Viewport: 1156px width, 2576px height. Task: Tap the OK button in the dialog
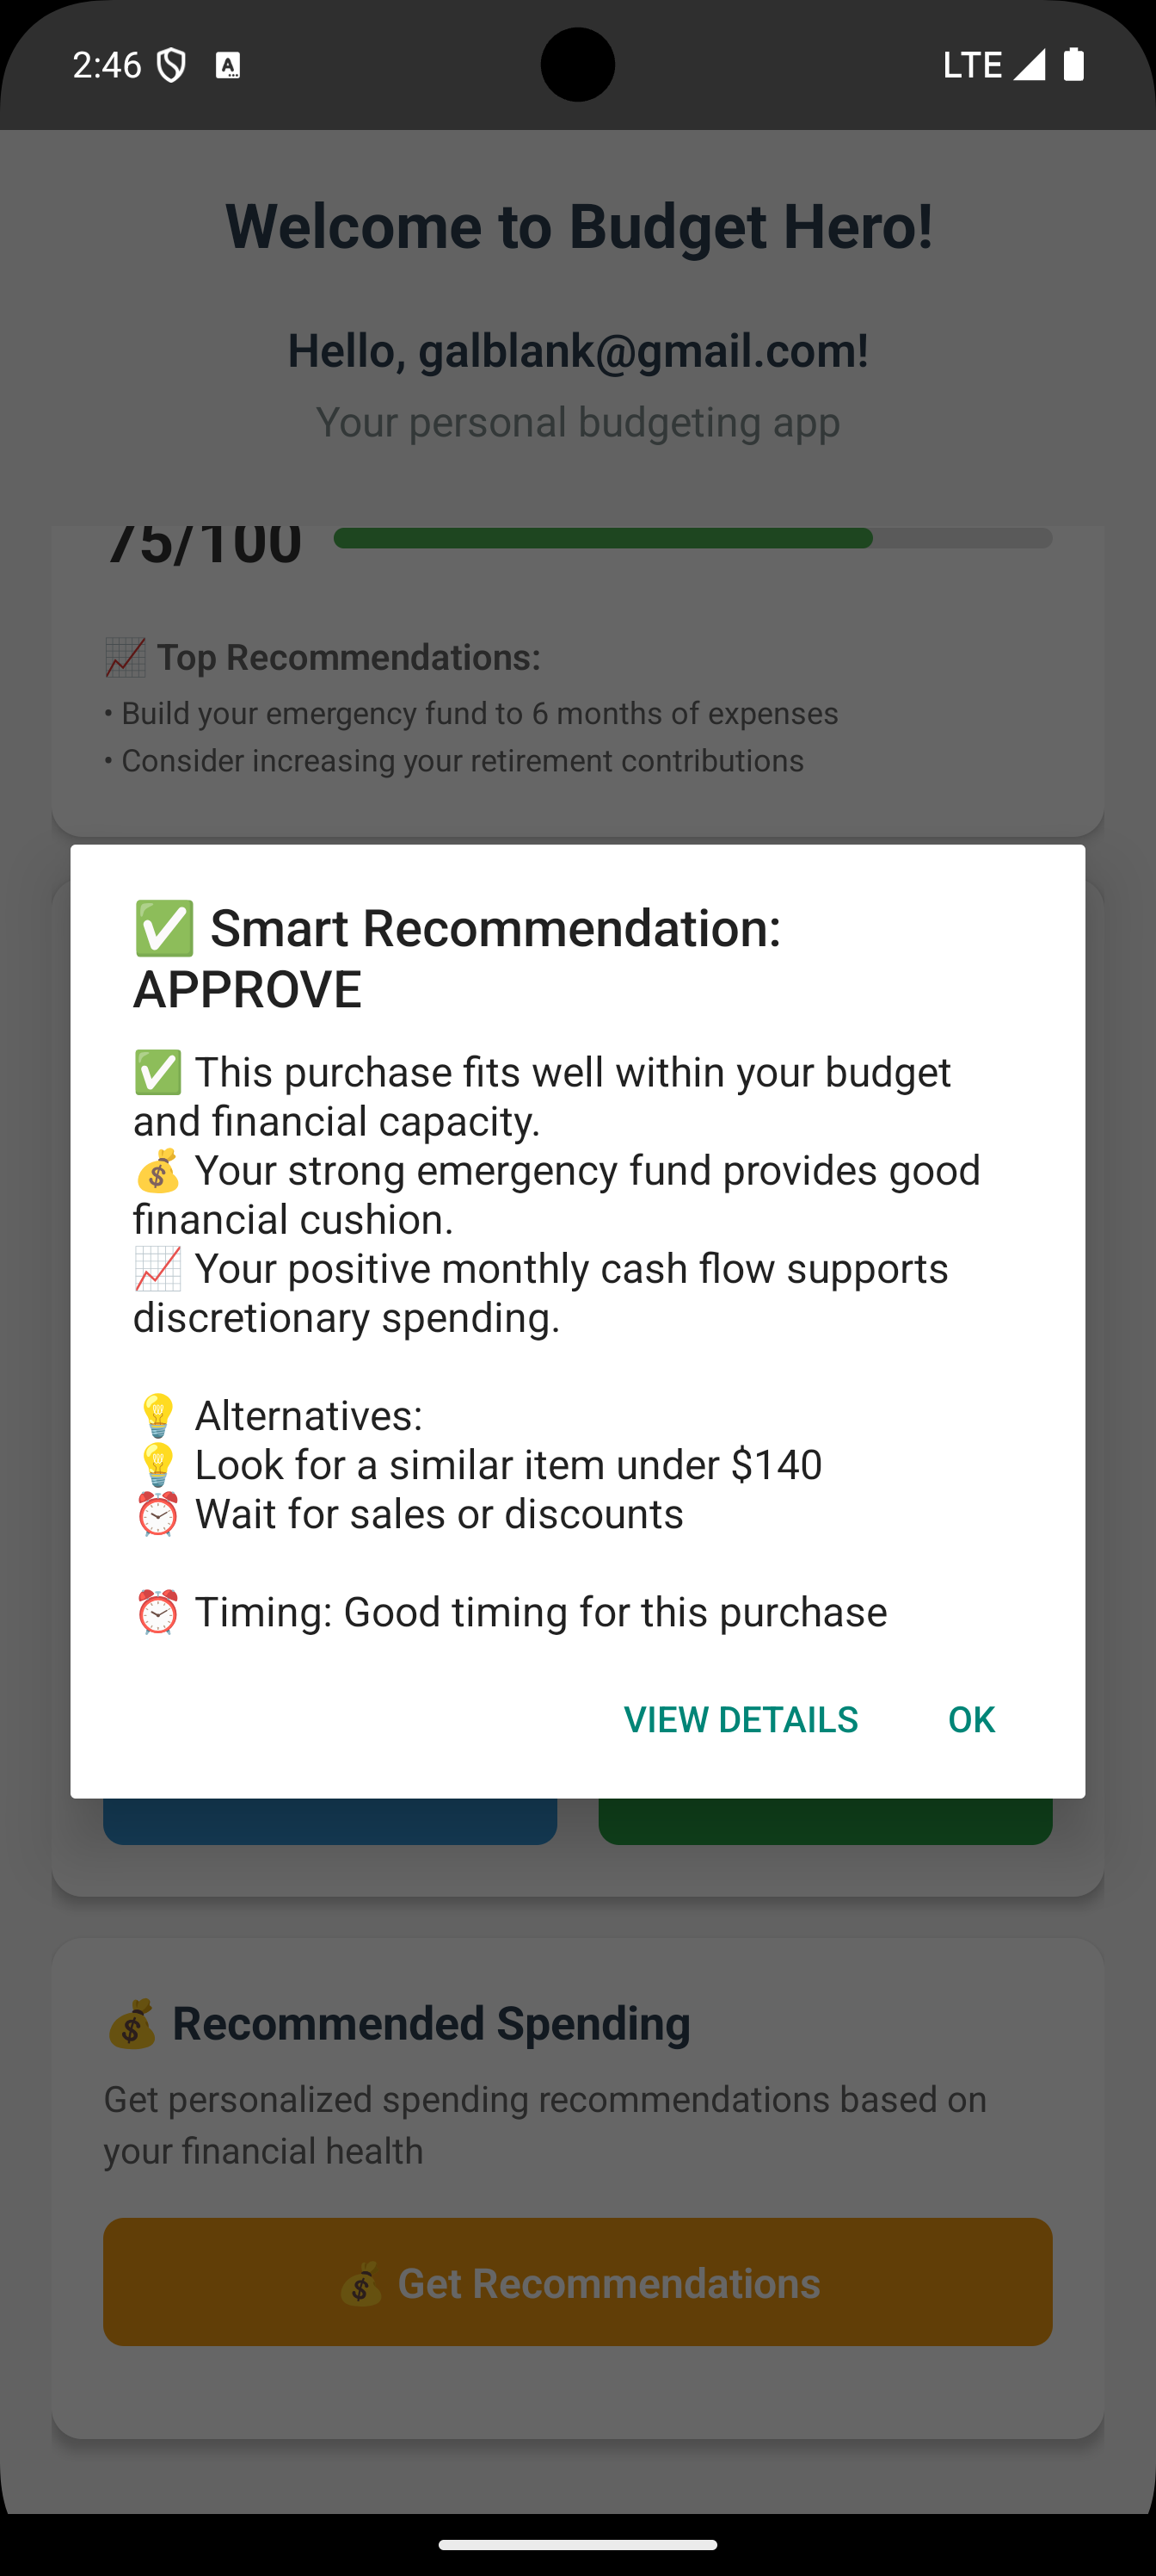click(x=971, y=1719)
